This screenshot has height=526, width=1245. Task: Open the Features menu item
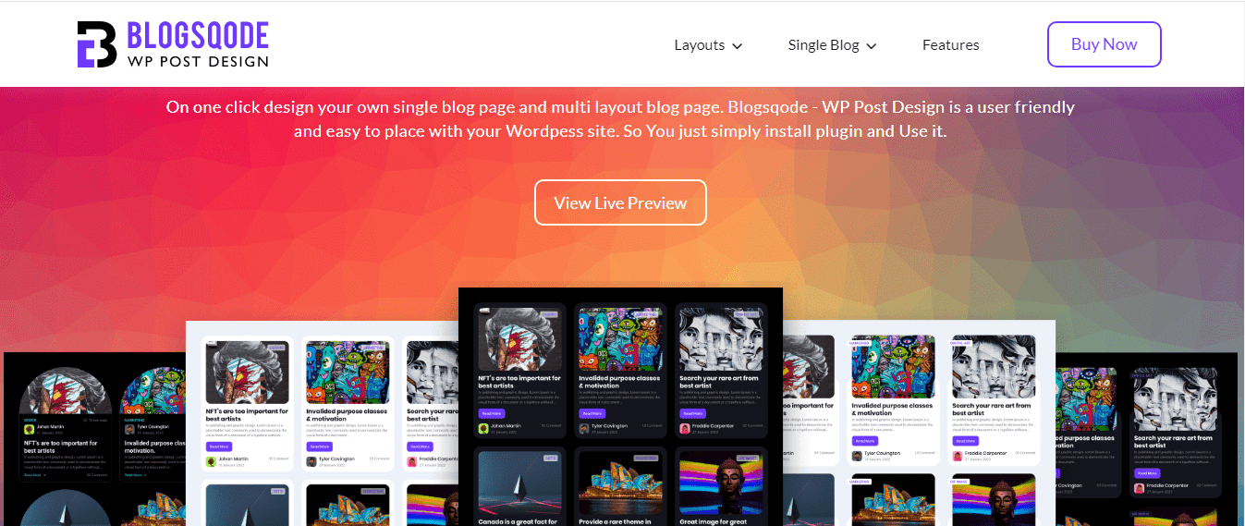(950, 44)
